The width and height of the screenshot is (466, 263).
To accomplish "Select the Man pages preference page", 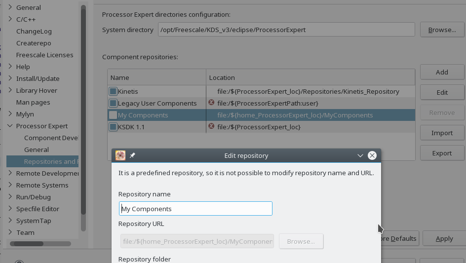I will (33, 102).
